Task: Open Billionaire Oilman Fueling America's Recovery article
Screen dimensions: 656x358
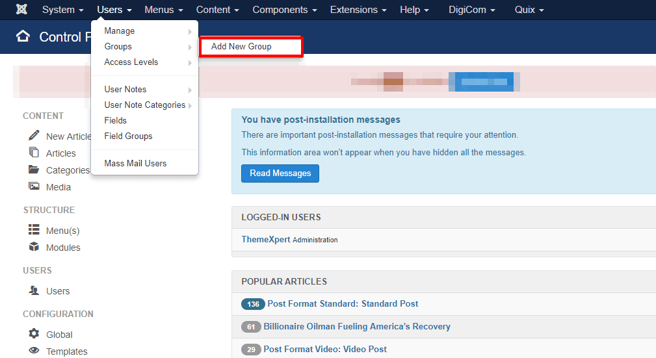Action: point(357,326)
